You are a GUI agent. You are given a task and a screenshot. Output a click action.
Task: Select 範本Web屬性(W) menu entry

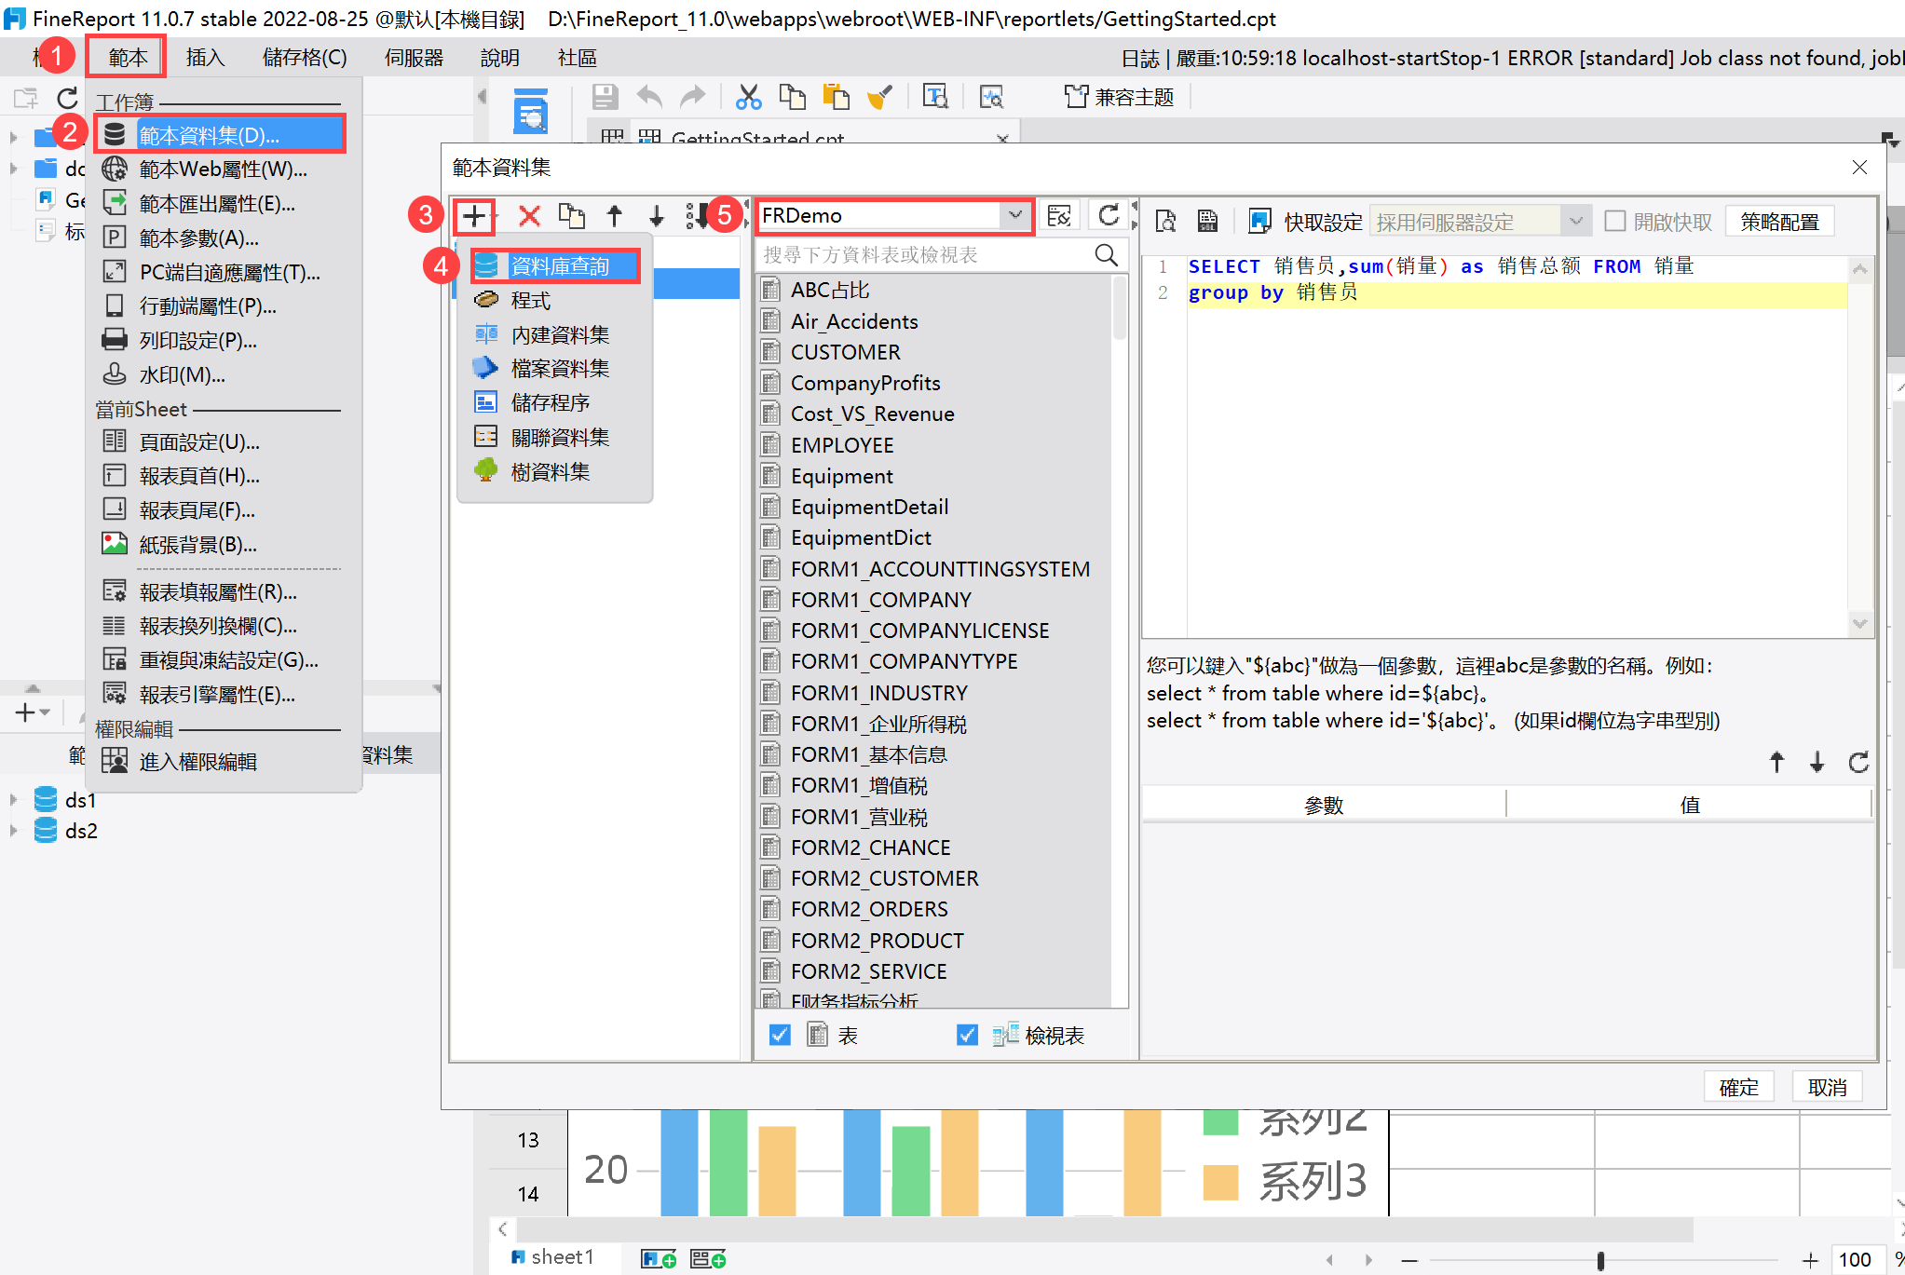point(222,170)
